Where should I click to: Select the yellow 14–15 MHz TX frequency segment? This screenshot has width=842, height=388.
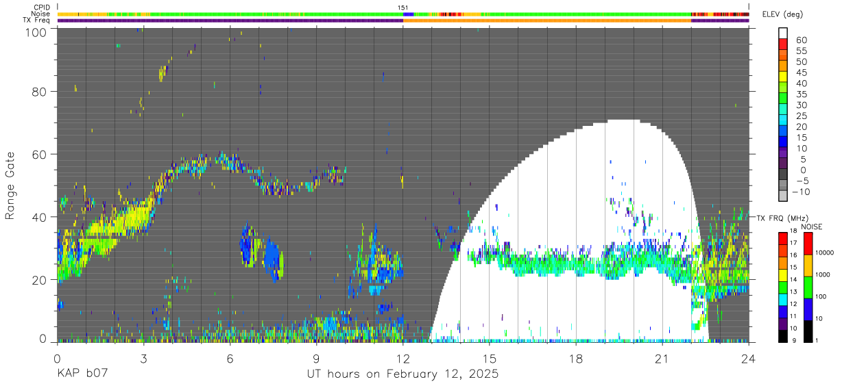[x=783, y=274]
